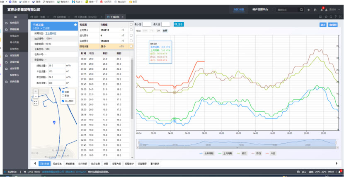Select the 地图 map radio button

(63, 92)
